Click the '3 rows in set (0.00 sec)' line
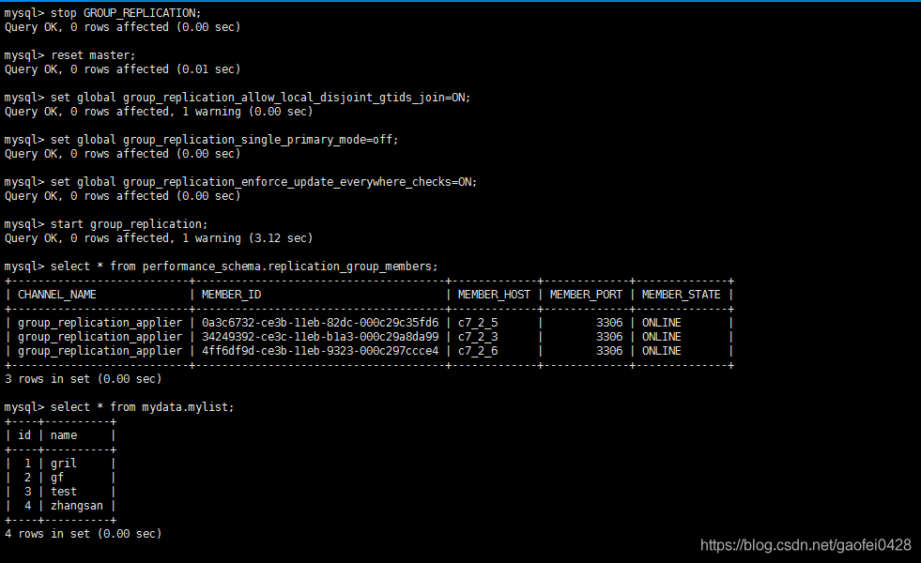This screenshot has height=563, width=921. tap(83, 379)
